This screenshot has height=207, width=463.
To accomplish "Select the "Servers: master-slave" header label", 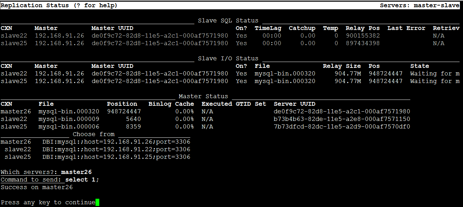I will pyautogui.click(x=420, y=6).
